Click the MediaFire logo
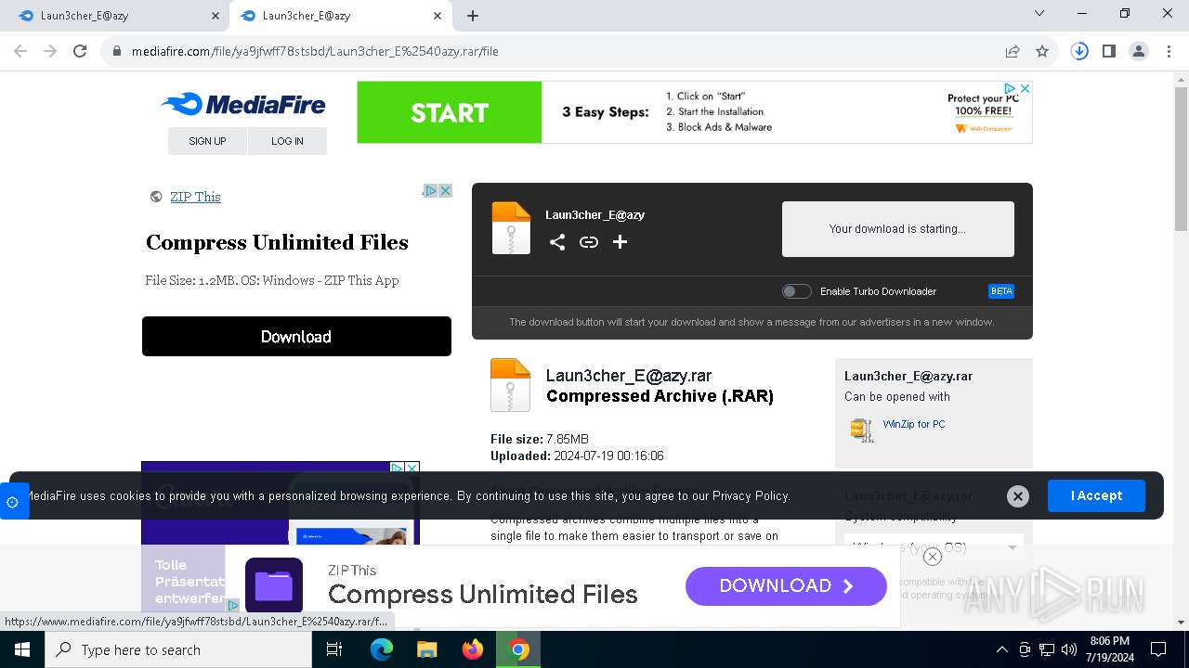Screen dimensions: 1189x668 click(243, 104)
